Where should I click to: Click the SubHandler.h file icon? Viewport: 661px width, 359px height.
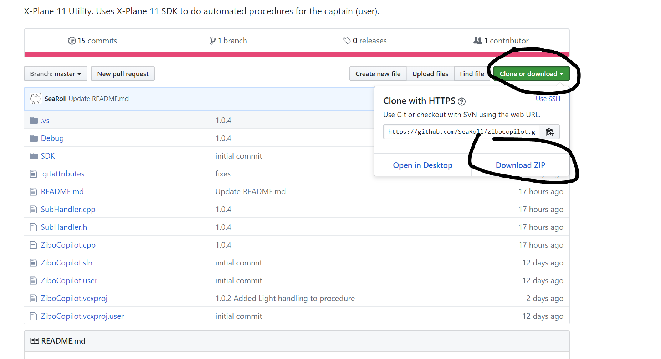click(33, 227)
